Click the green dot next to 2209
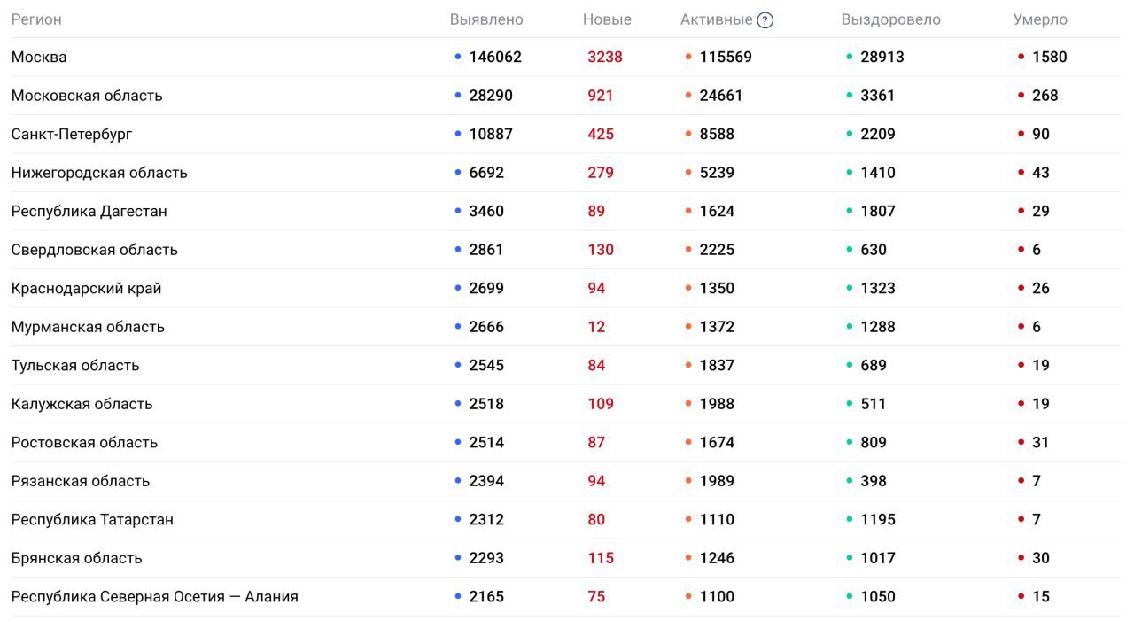Viewport: 1134px width, 636px height. click(850, 134)
